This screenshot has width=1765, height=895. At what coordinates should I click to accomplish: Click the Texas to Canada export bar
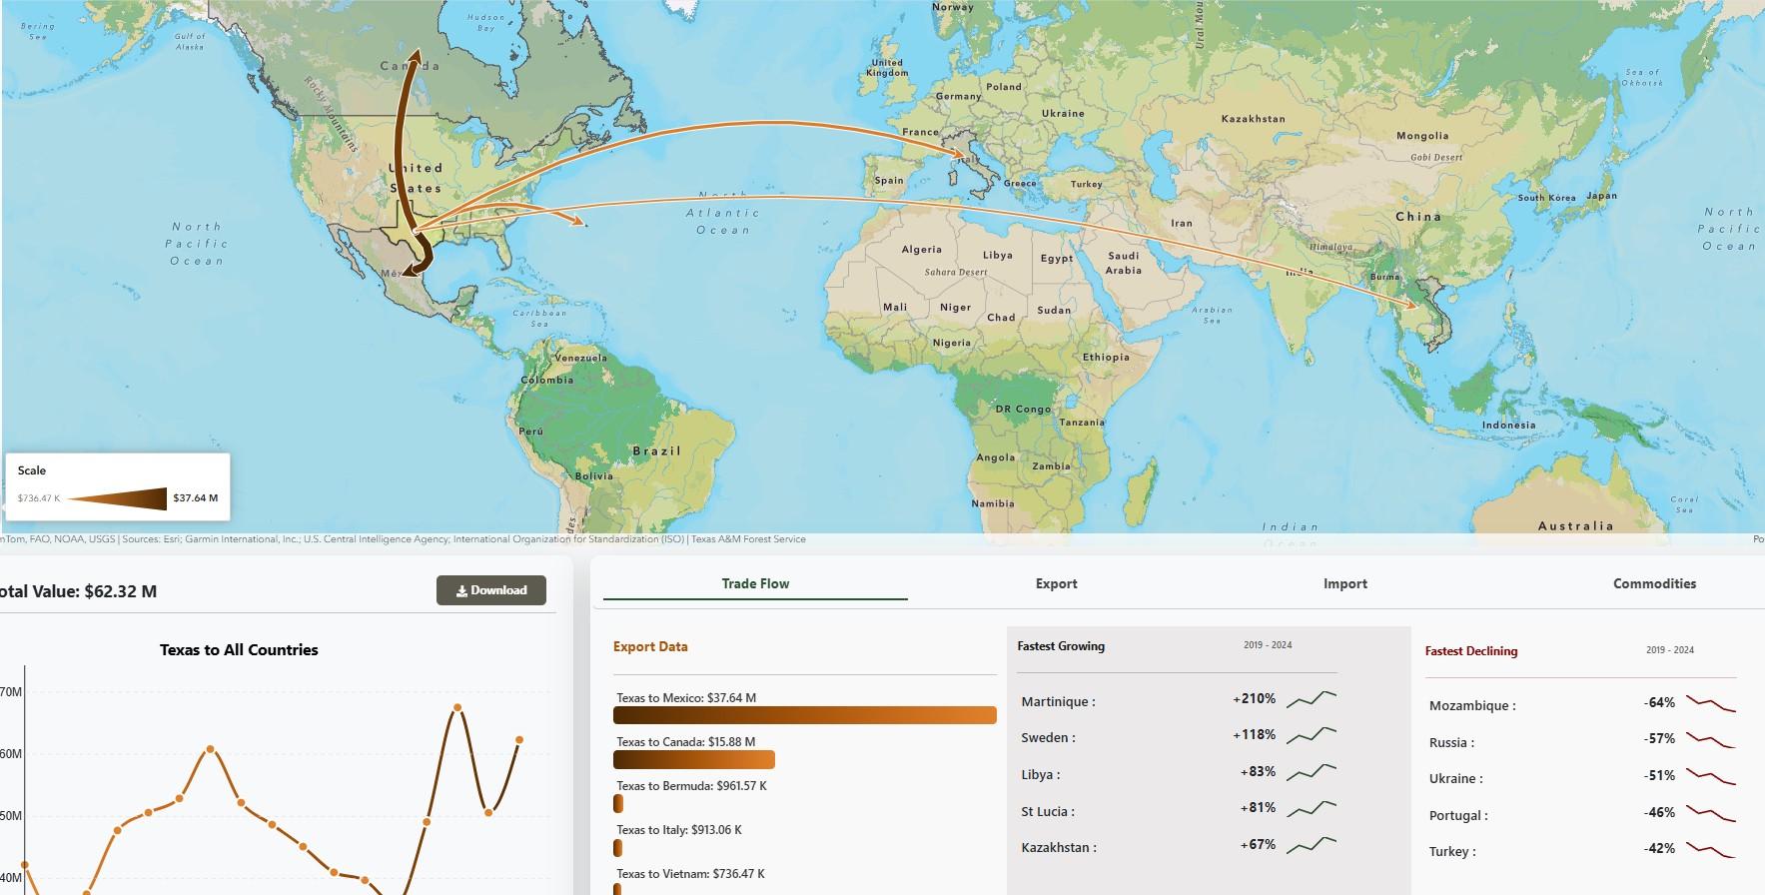coord(694,759)
